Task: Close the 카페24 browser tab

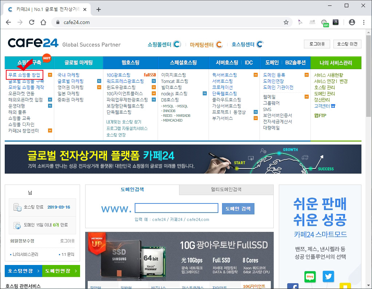Action: [85, 9]
